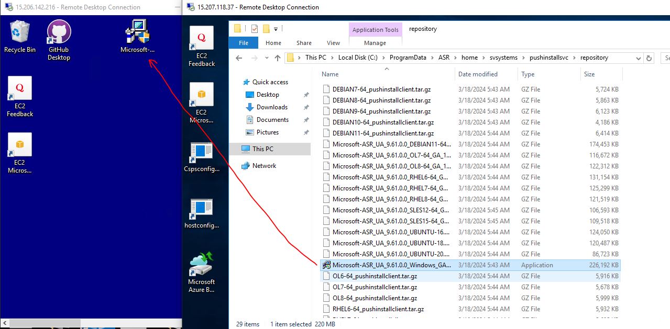Select the Microsoft-ASR Windows Application file
This screenshot has height=329, width=670.
point(391,265)
